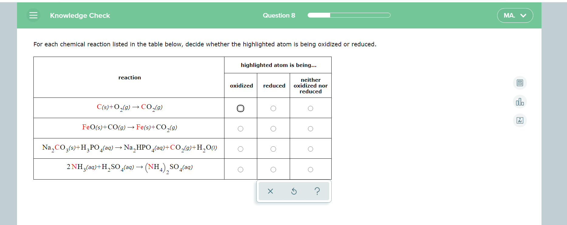This screenshot has width=567, height=225.
Task: Open the periodic table resource
Action: [519, 120]
